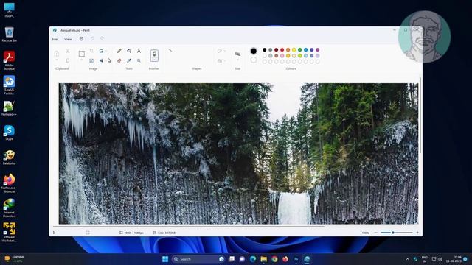This screenshot has height=265, width=472.
Task: Open the Rotate dropdown chevron
Action: (x=106, y=51)
